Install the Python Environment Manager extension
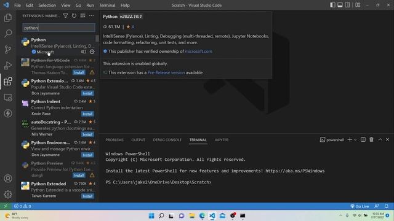This screenshot has height=221, width=394. tap(87, 155)
